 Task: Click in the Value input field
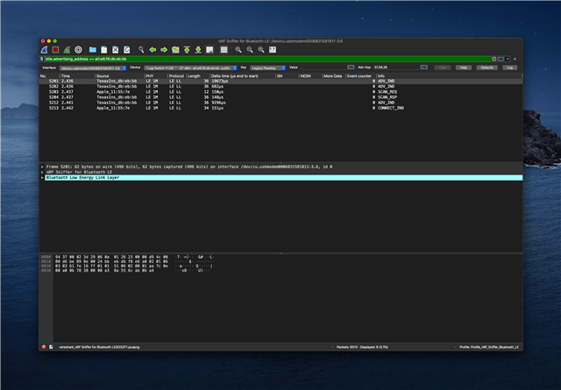point(323,67)
